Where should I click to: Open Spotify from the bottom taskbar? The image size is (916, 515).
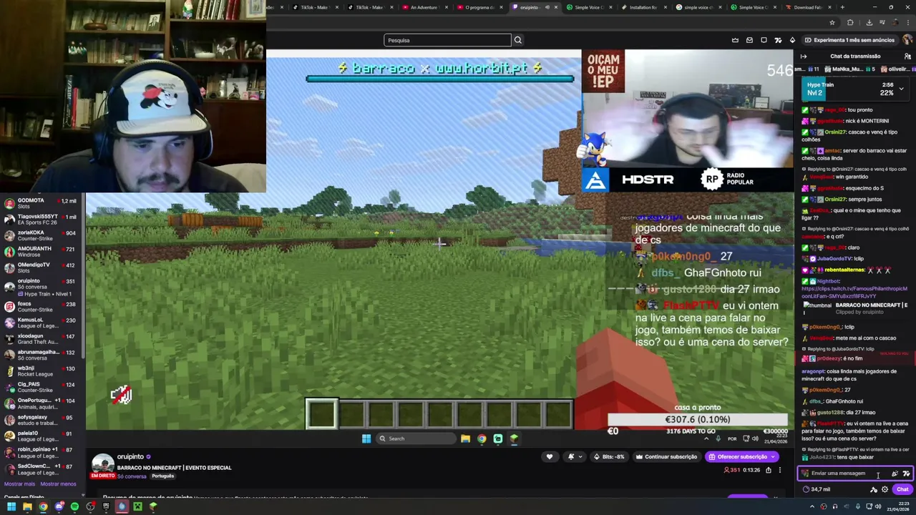coord(74,506)
